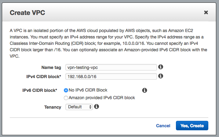The width and height of the screenshot is (219, 137).
Task: Click into the IPv4 CIDR block text field
Action: 111,76
